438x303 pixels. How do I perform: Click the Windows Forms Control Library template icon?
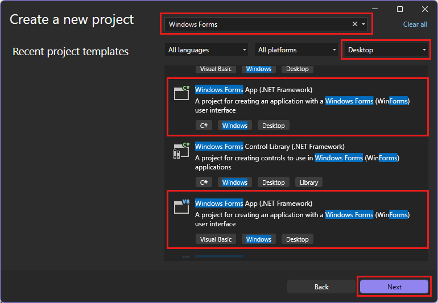point(181,151)
